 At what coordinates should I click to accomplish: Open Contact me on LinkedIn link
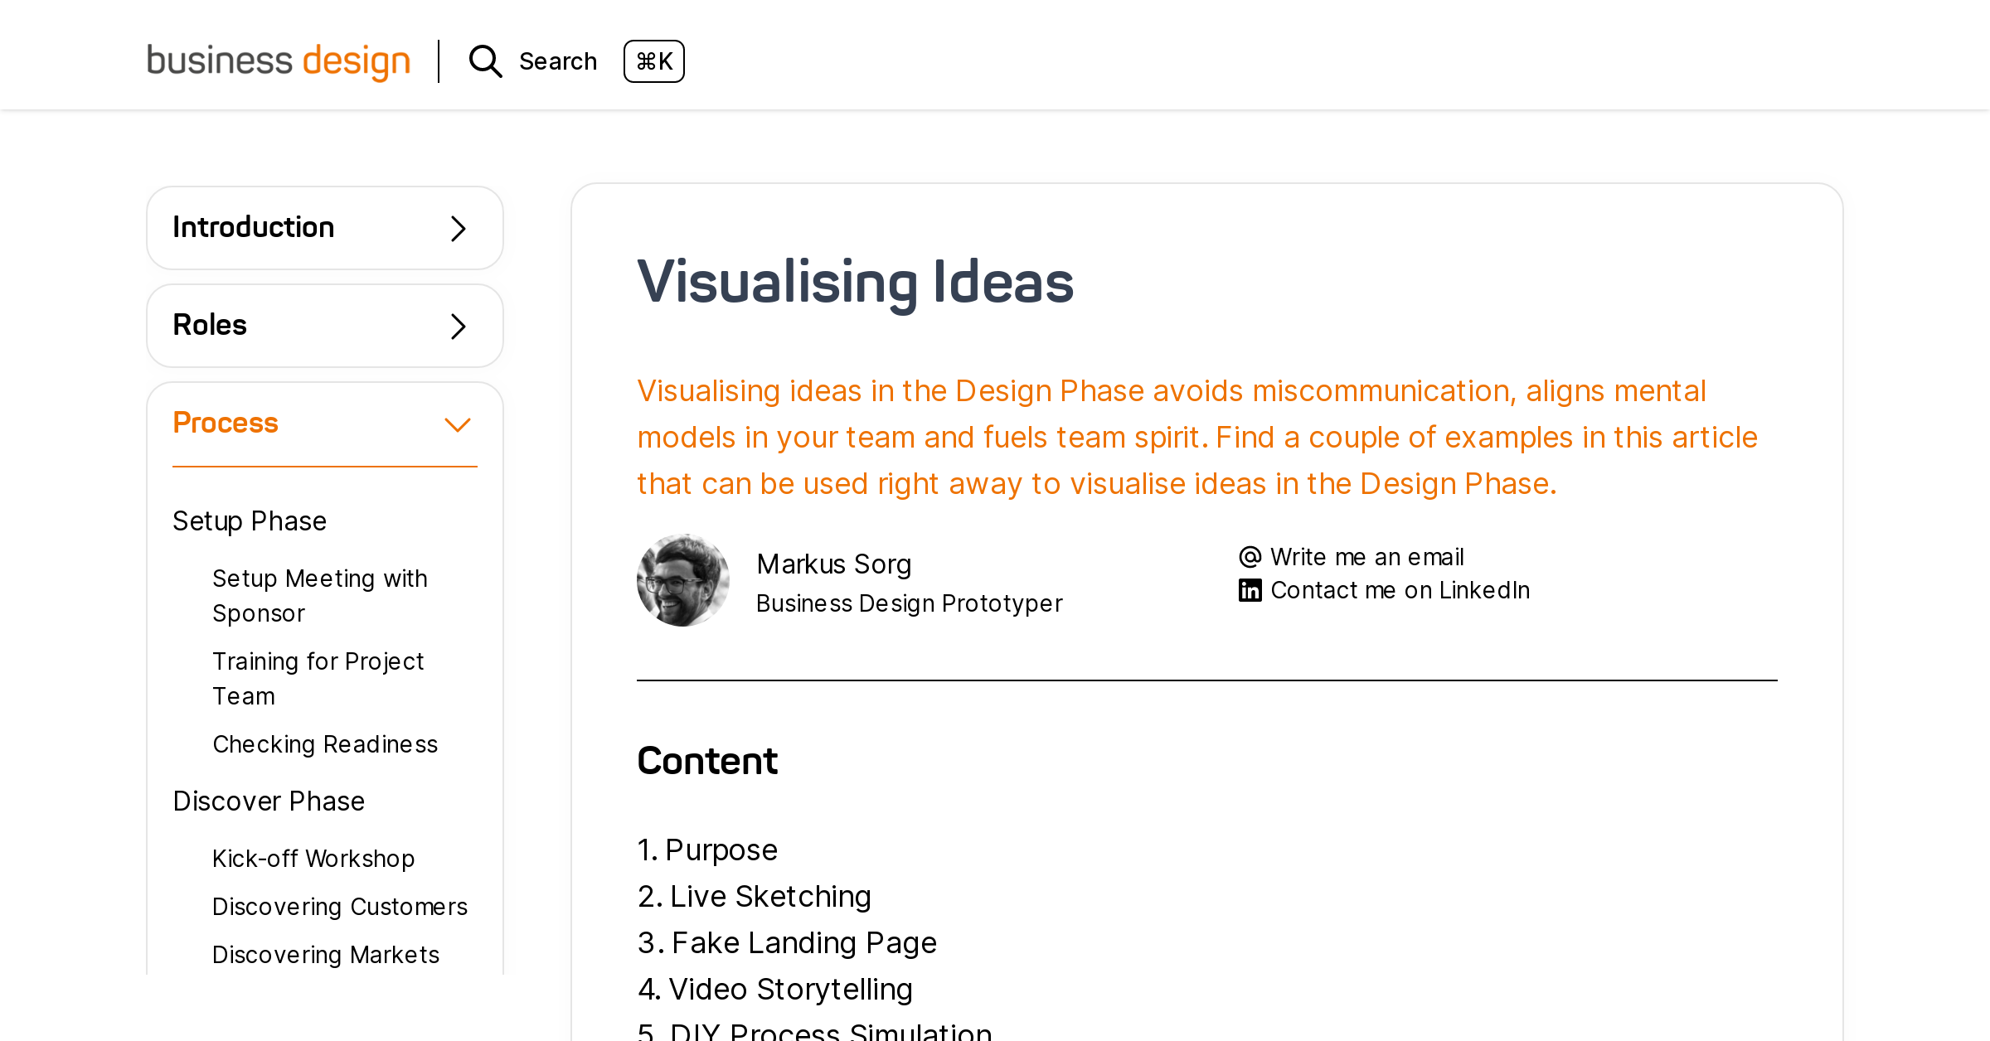click(1400, 589)
